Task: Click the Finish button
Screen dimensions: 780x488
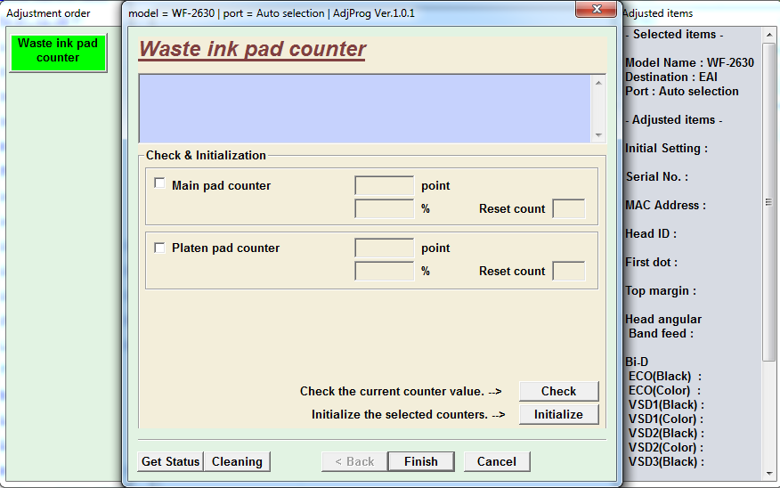Action: tap(421, 461)
